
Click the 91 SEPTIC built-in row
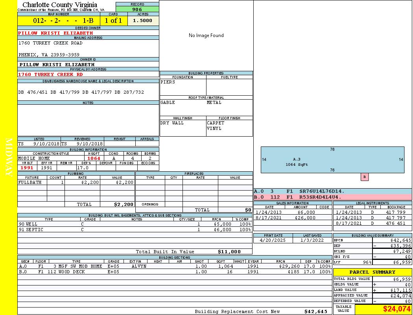(x=134, y=230)
